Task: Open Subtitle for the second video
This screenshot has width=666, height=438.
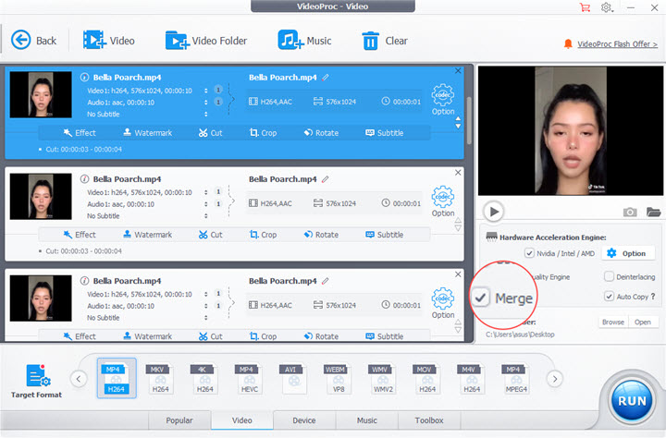Action: click(x=385, y=235)
